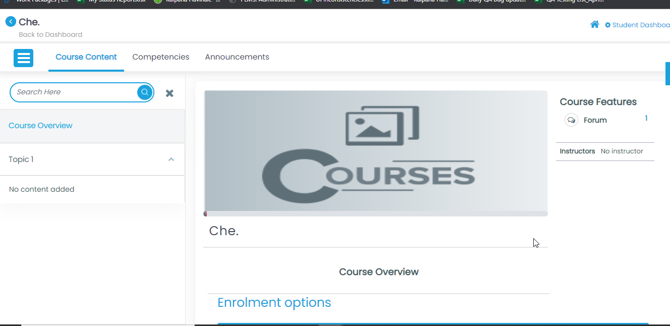Viewport: 670px width, 326px height.
Task: Click the Courses banner image
Action: [x=375, y=150]
